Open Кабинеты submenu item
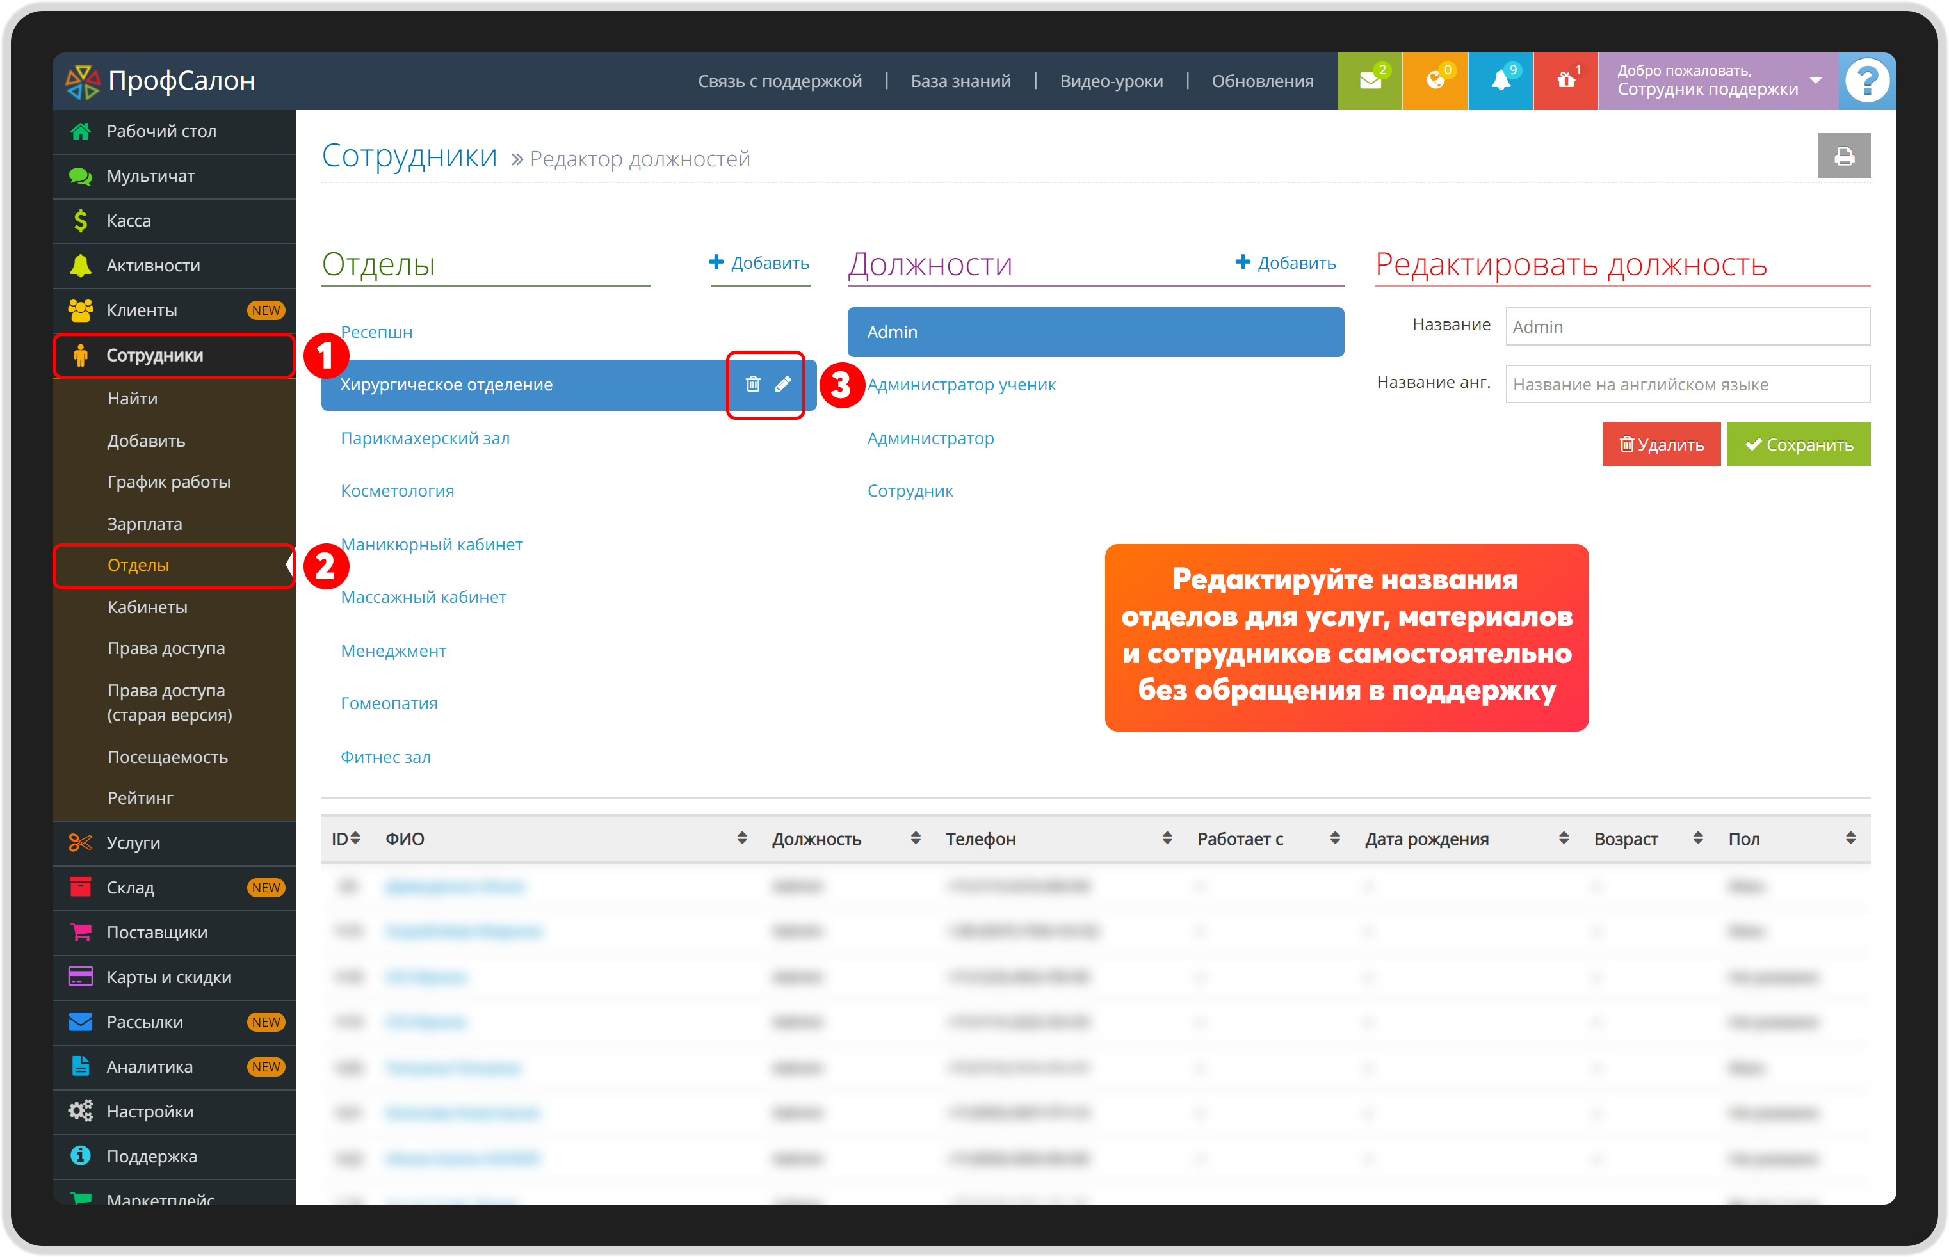 pos(147,607)
